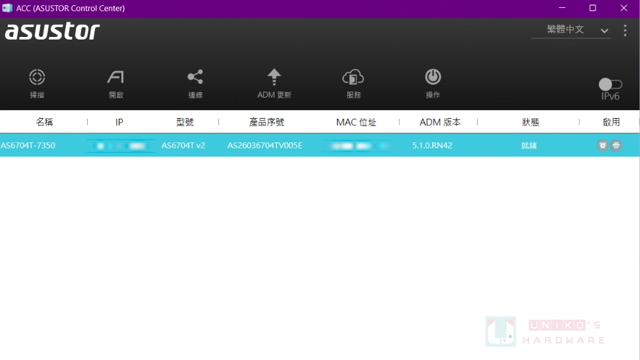Image resolution: width=640 pixels, height=360 pixels.
Task: Sort by the 產品序號 column header
Action: [x=267, y=122]
